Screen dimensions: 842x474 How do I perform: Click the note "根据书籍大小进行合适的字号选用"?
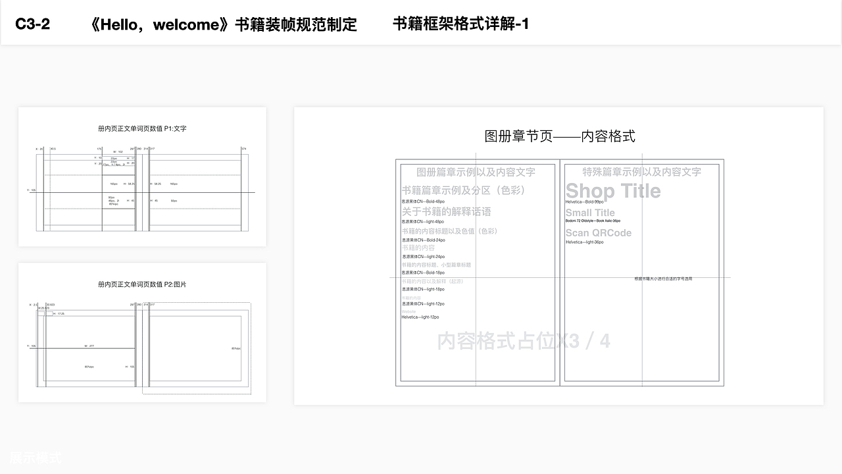pyautogui.click(x=663, y=279)
